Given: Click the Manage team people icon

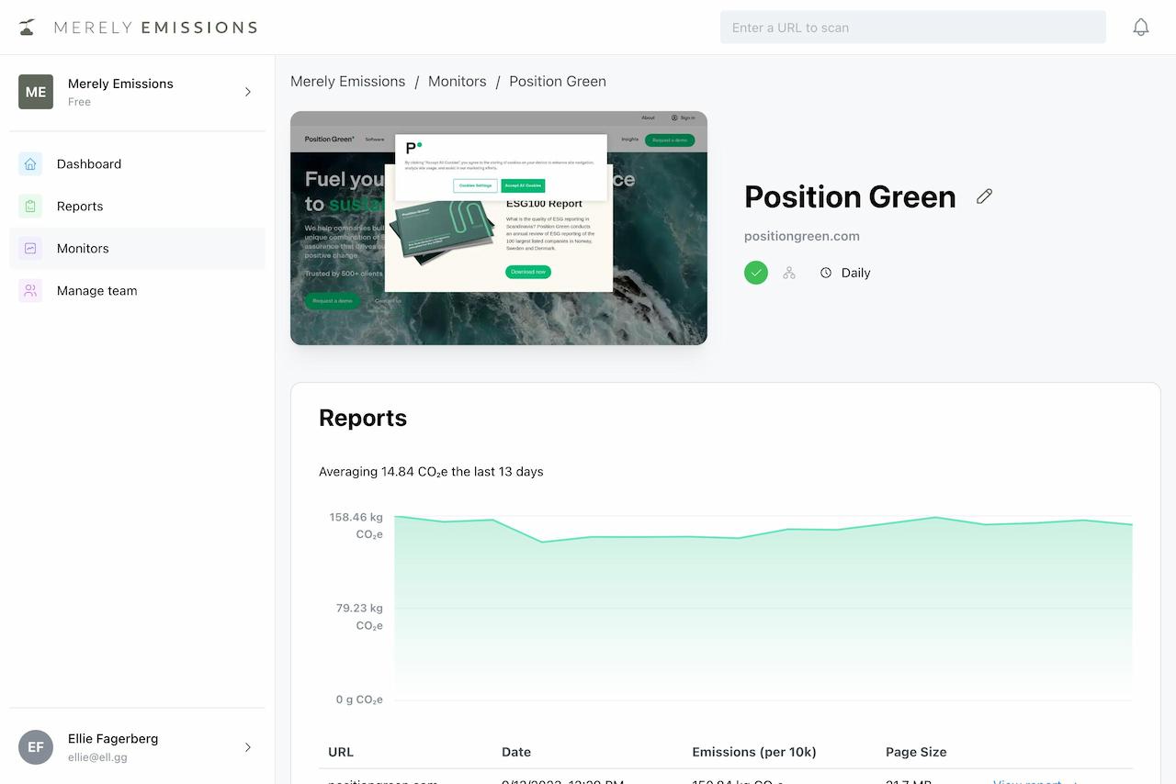Looking at the screenshot, I should click(x=30, y=291).
